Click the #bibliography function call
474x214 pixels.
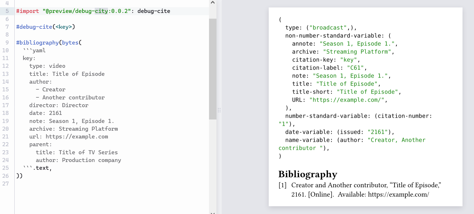(x=37, y=43)
